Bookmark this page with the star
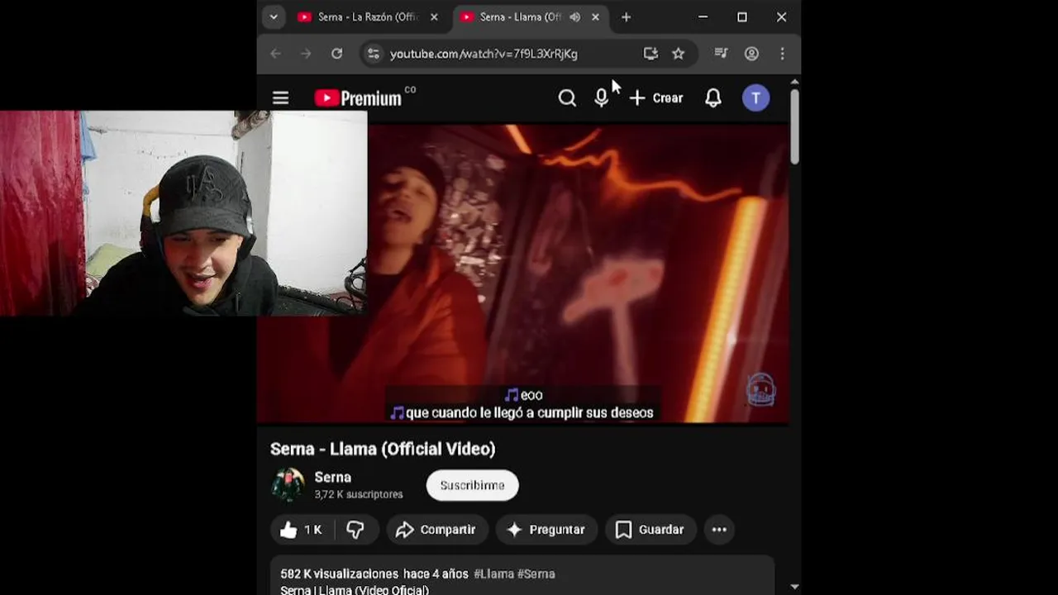Viewport: 1058px width, 595px height. pos(678,54)
